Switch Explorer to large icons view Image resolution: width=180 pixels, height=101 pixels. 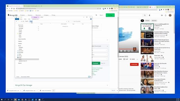coord(91,77)
